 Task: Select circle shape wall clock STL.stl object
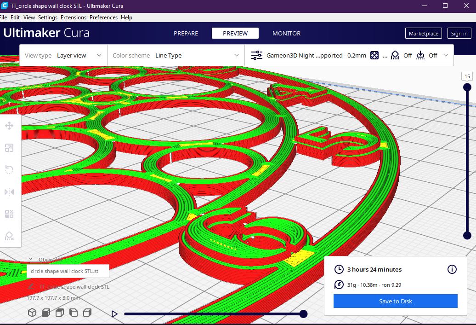(68, 271)
